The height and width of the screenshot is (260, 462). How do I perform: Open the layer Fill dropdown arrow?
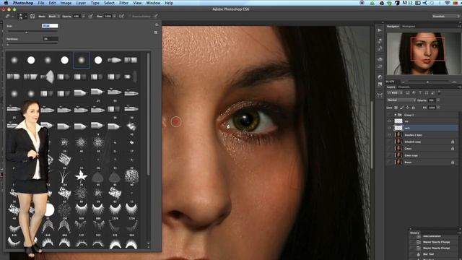(x=438, y=108)
